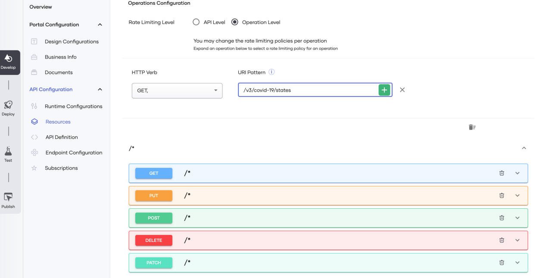Viewport: 543px width, 278px height.
Task: Open the Test flask icon
Action: click(8, 151)
